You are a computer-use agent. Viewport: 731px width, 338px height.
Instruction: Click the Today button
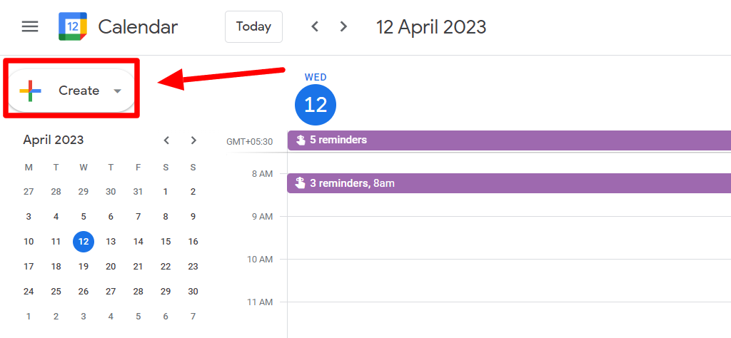click(x=253, y=27)
